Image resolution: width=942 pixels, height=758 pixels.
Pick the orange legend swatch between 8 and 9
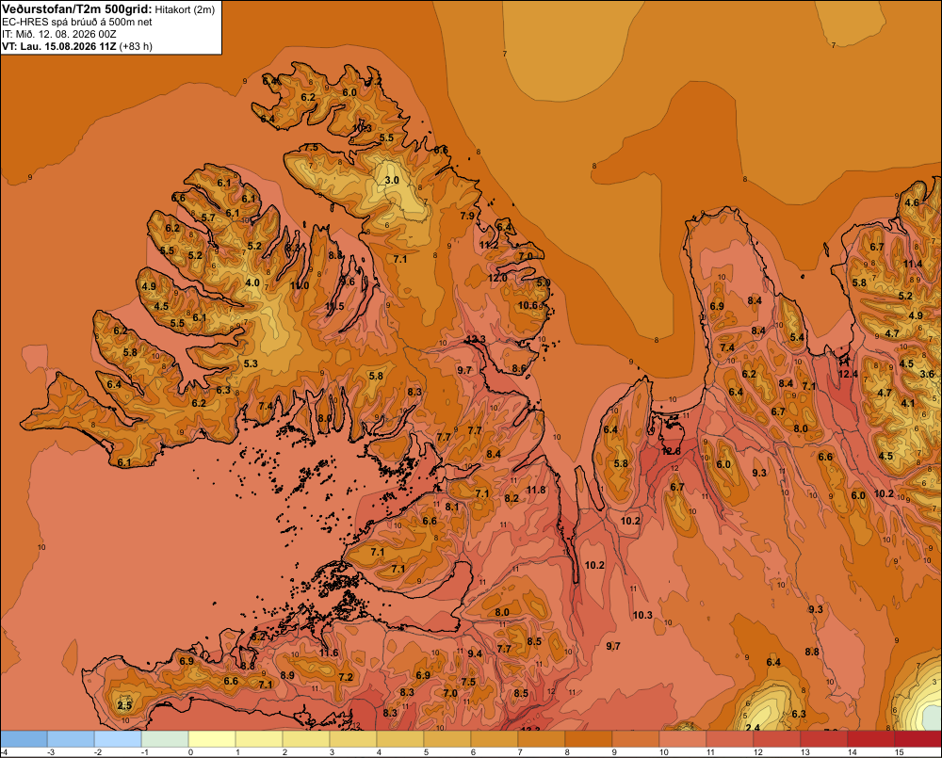588,739
